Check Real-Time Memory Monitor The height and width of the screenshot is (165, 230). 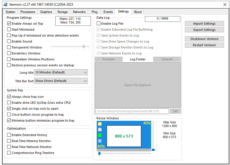click(x=9, y=141)
